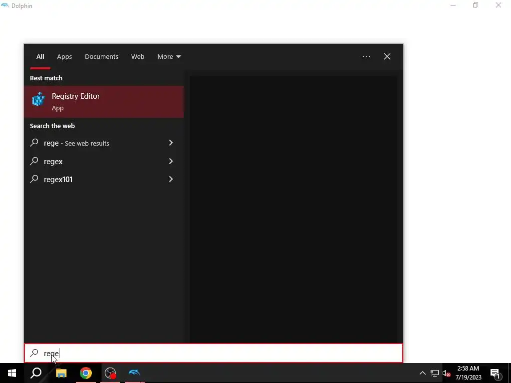Open the Registry Editor best match result
This screenshot has width=511, height=383.
click(x=104, y=102)
